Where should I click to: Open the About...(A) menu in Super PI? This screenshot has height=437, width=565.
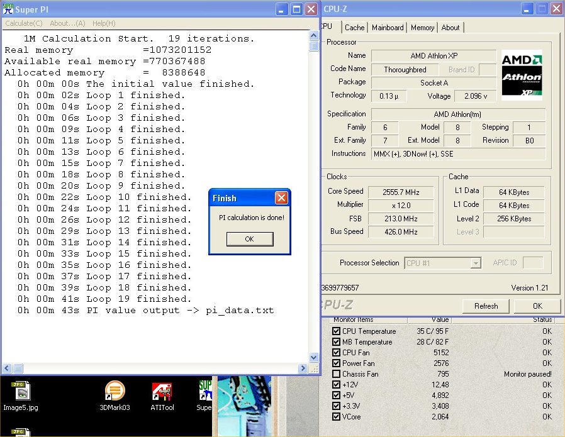point(67,23)
